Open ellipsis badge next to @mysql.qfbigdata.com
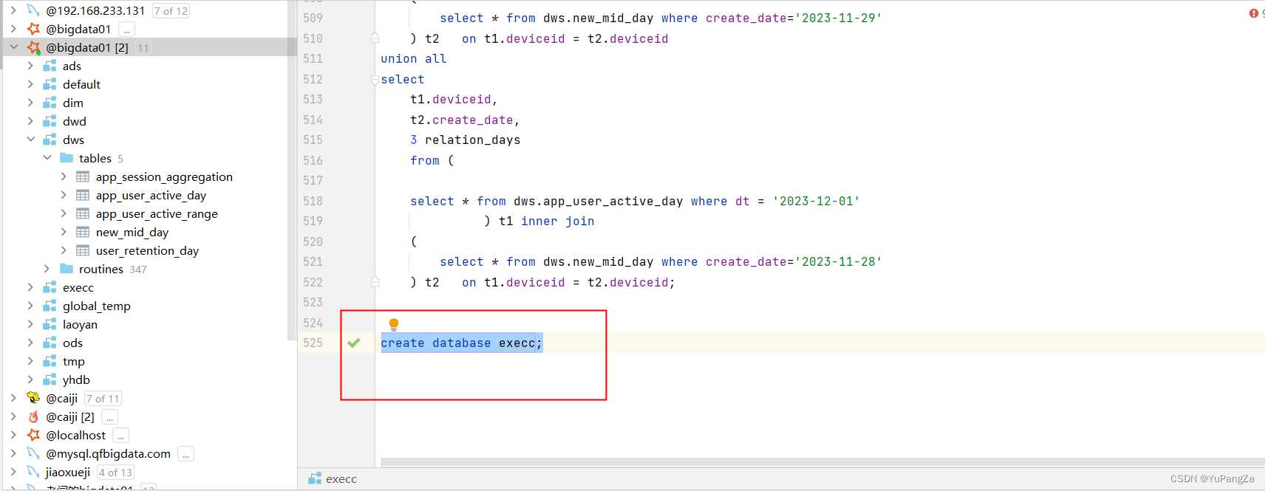This screenshot has height=491, width=1265. [186, 454]
